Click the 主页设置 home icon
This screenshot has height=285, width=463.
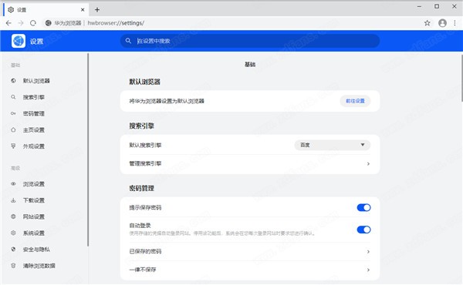(13, 129)
